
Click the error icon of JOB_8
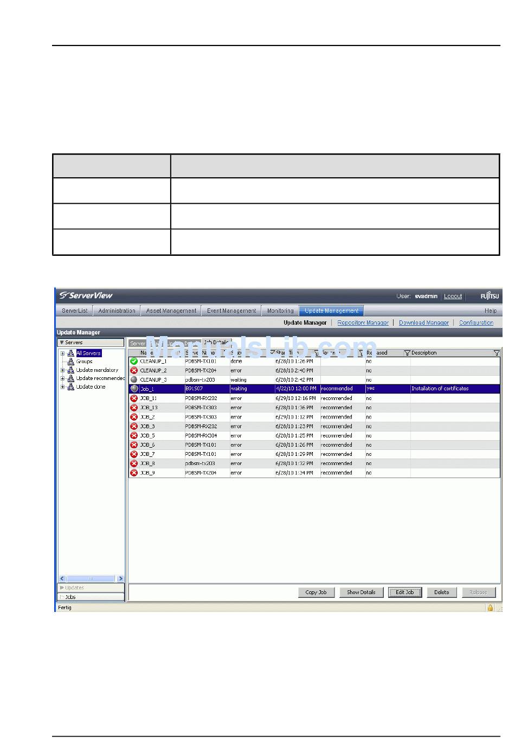[x=134, y=463]
